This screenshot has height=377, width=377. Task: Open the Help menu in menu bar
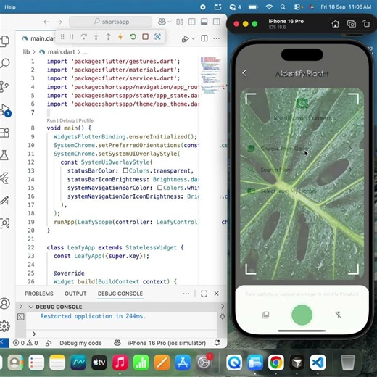(x=10, y=7)
